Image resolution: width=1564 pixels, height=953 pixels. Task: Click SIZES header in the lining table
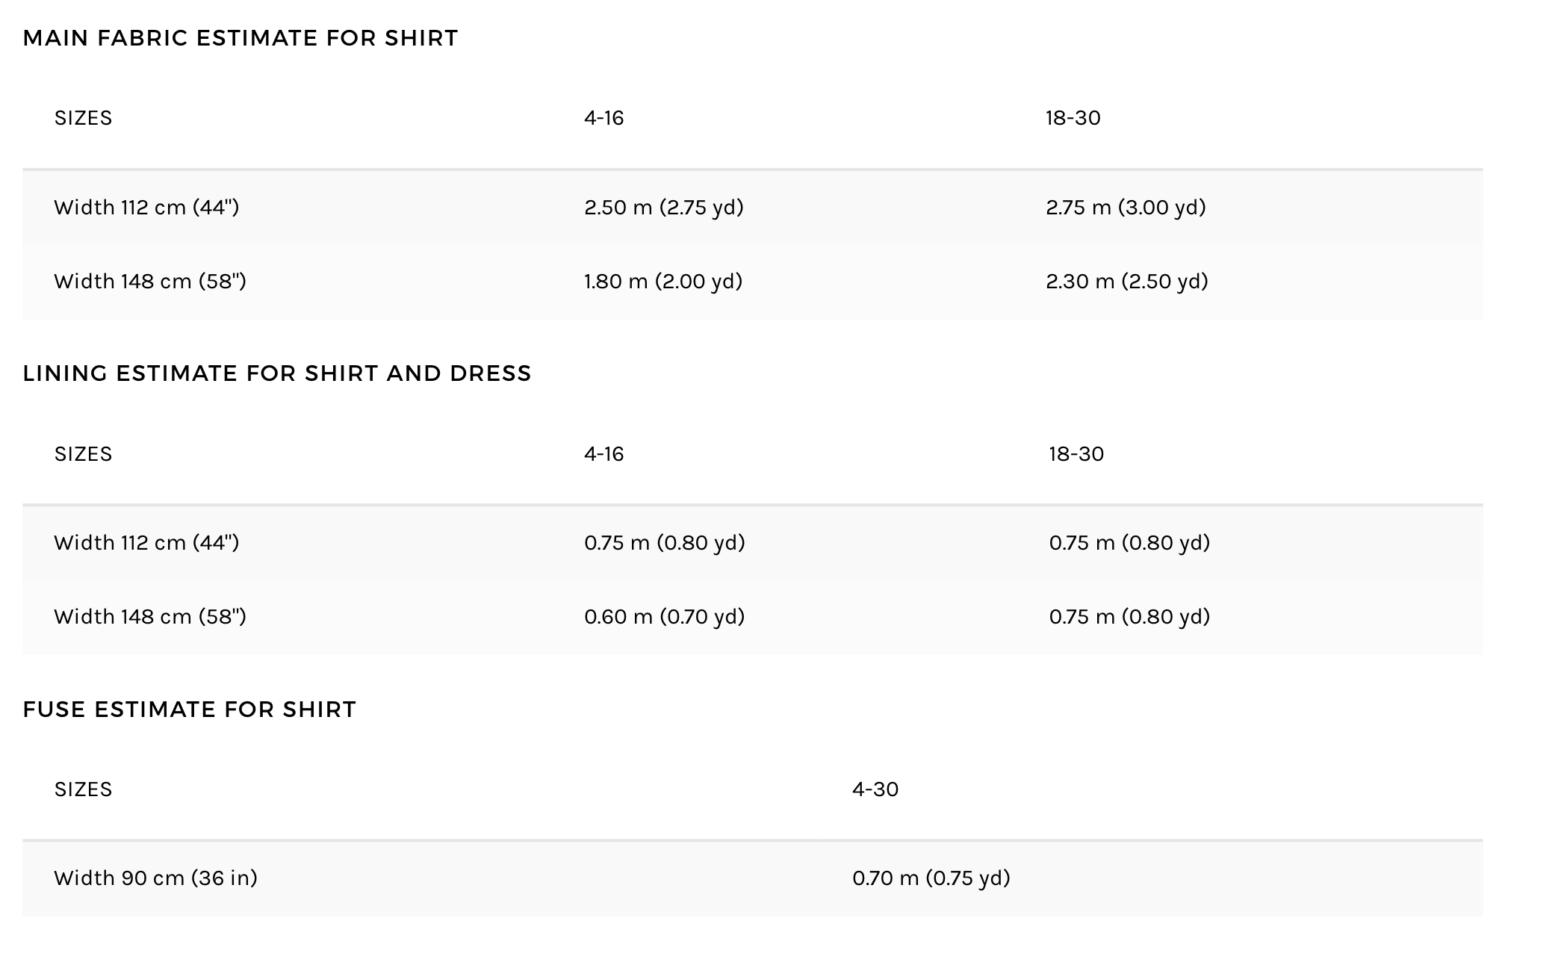[x=83, y=454]
